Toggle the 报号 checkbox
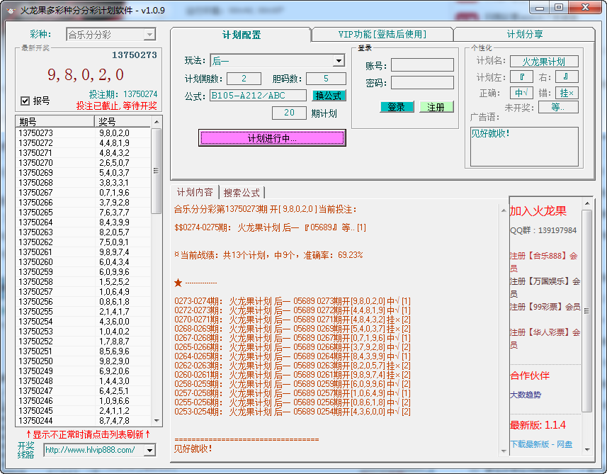 tap(25, 101)
